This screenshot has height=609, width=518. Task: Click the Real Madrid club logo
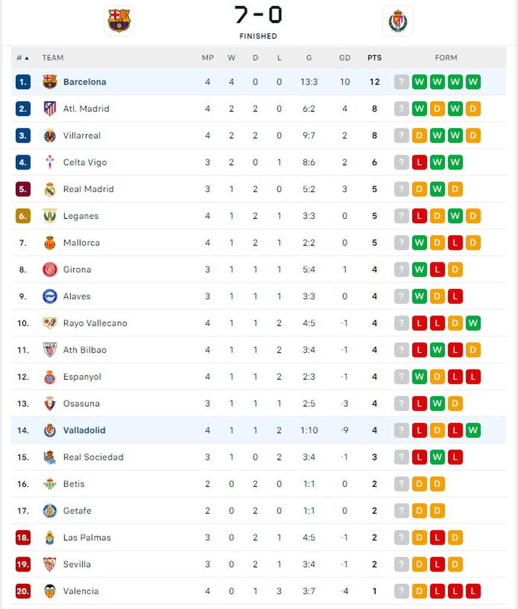[x=50, y=190]
